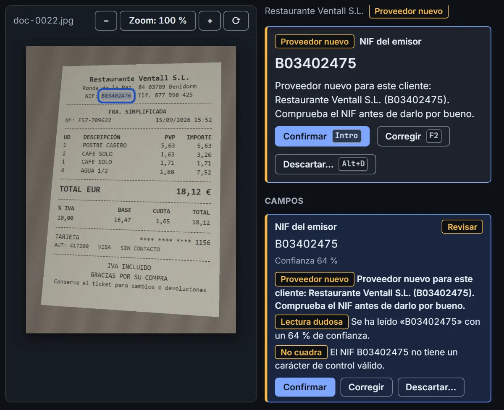Click the Zoom: 100 % button
This screenshot has width=504, height=410.
[158, 21]
